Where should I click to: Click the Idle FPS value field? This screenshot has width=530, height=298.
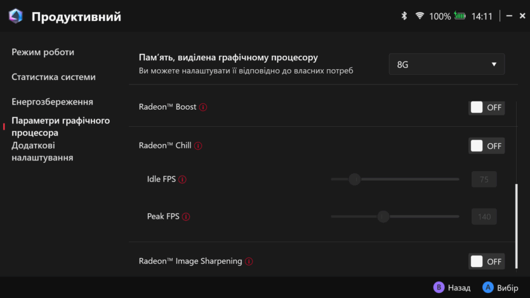click(x=484, y=179)
